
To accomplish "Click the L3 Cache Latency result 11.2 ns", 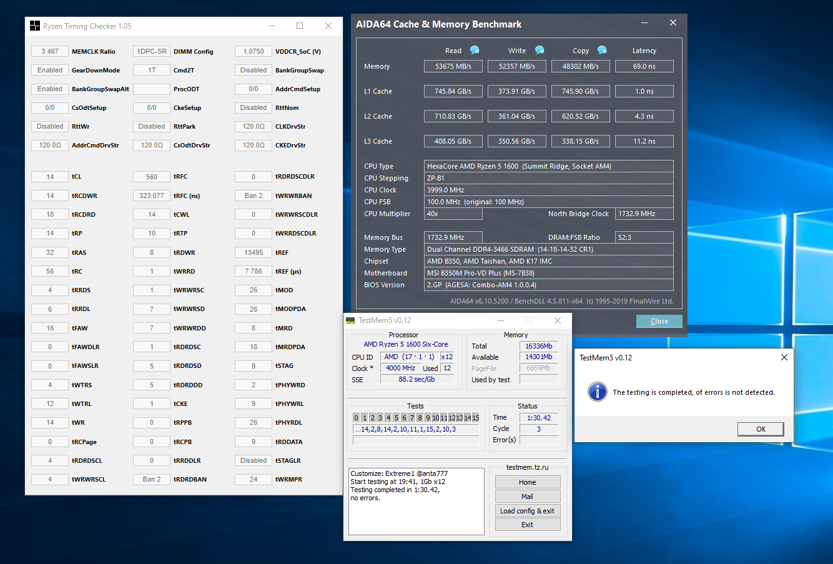I will [x=644, y=141].
